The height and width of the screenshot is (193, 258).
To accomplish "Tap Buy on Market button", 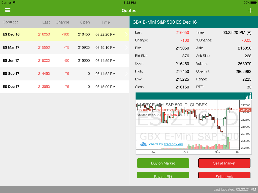I will coord(163,163).
